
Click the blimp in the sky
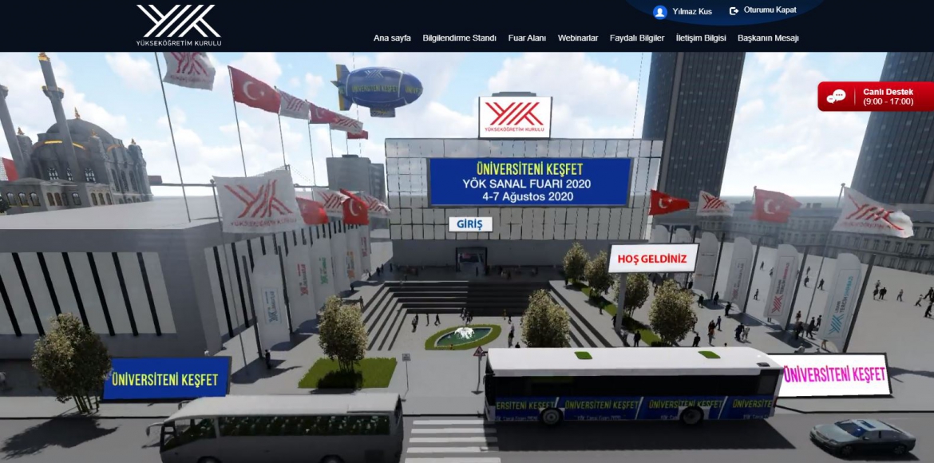point(378,88)
